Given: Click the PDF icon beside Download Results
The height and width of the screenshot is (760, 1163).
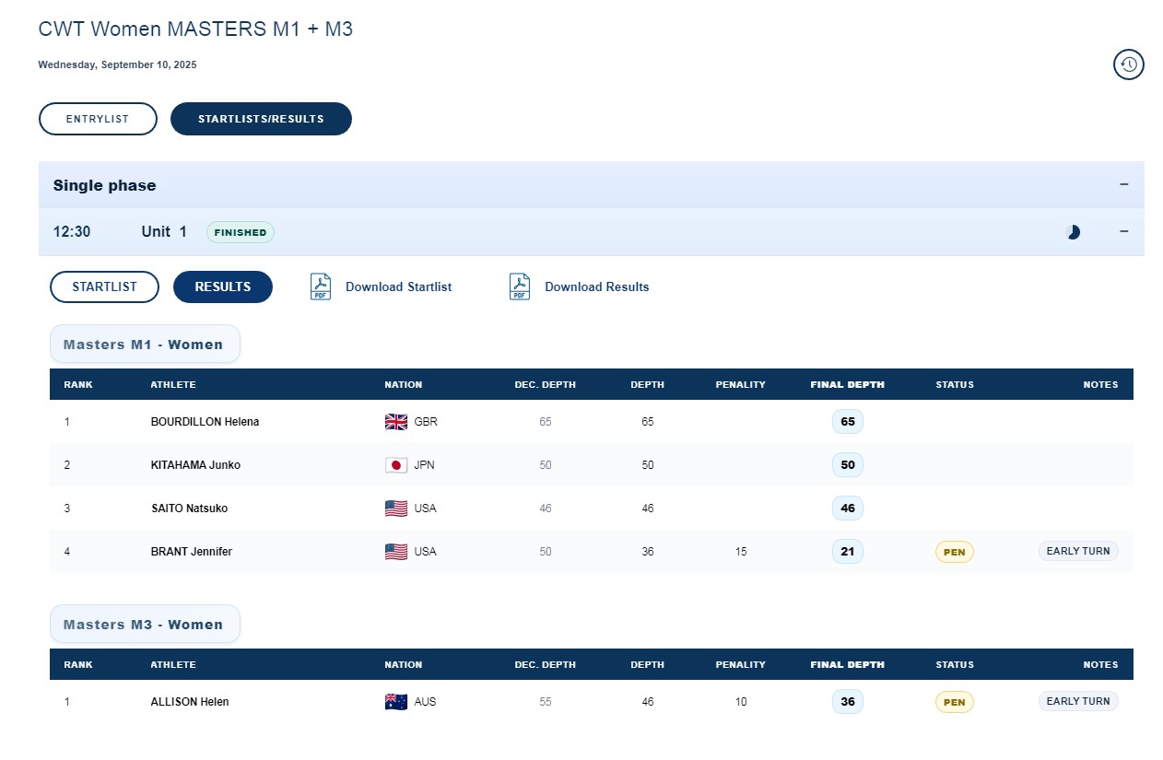Looking at the screenshot, I should pyautogui.click(x=520, y=286).
